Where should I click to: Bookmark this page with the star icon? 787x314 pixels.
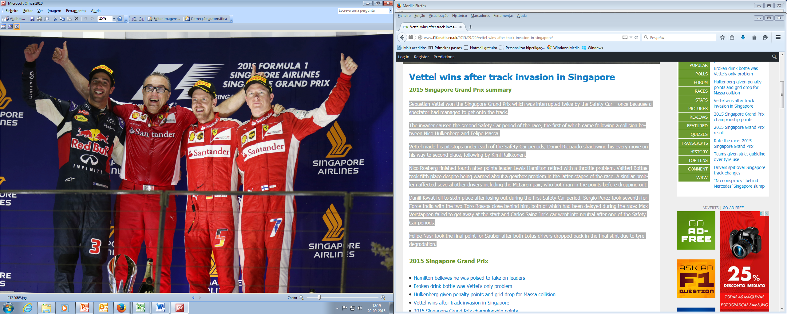(x=722, y=37)
